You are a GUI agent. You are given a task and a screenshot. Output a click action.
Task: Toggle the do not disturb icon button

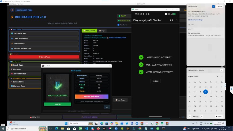click(x=213, y=6)
